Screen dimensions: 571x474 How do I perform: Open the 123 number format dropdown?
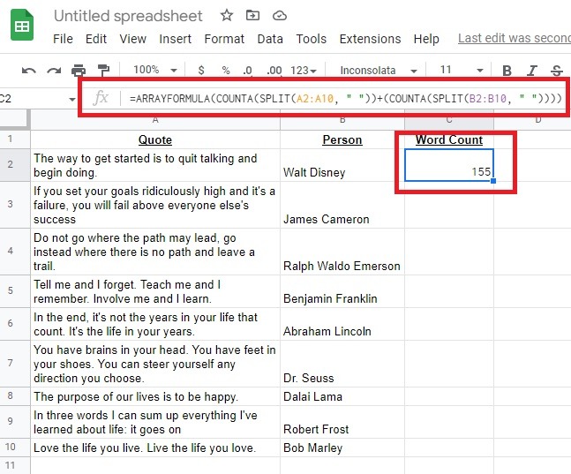pyautogui.click(x=304, y=70)
